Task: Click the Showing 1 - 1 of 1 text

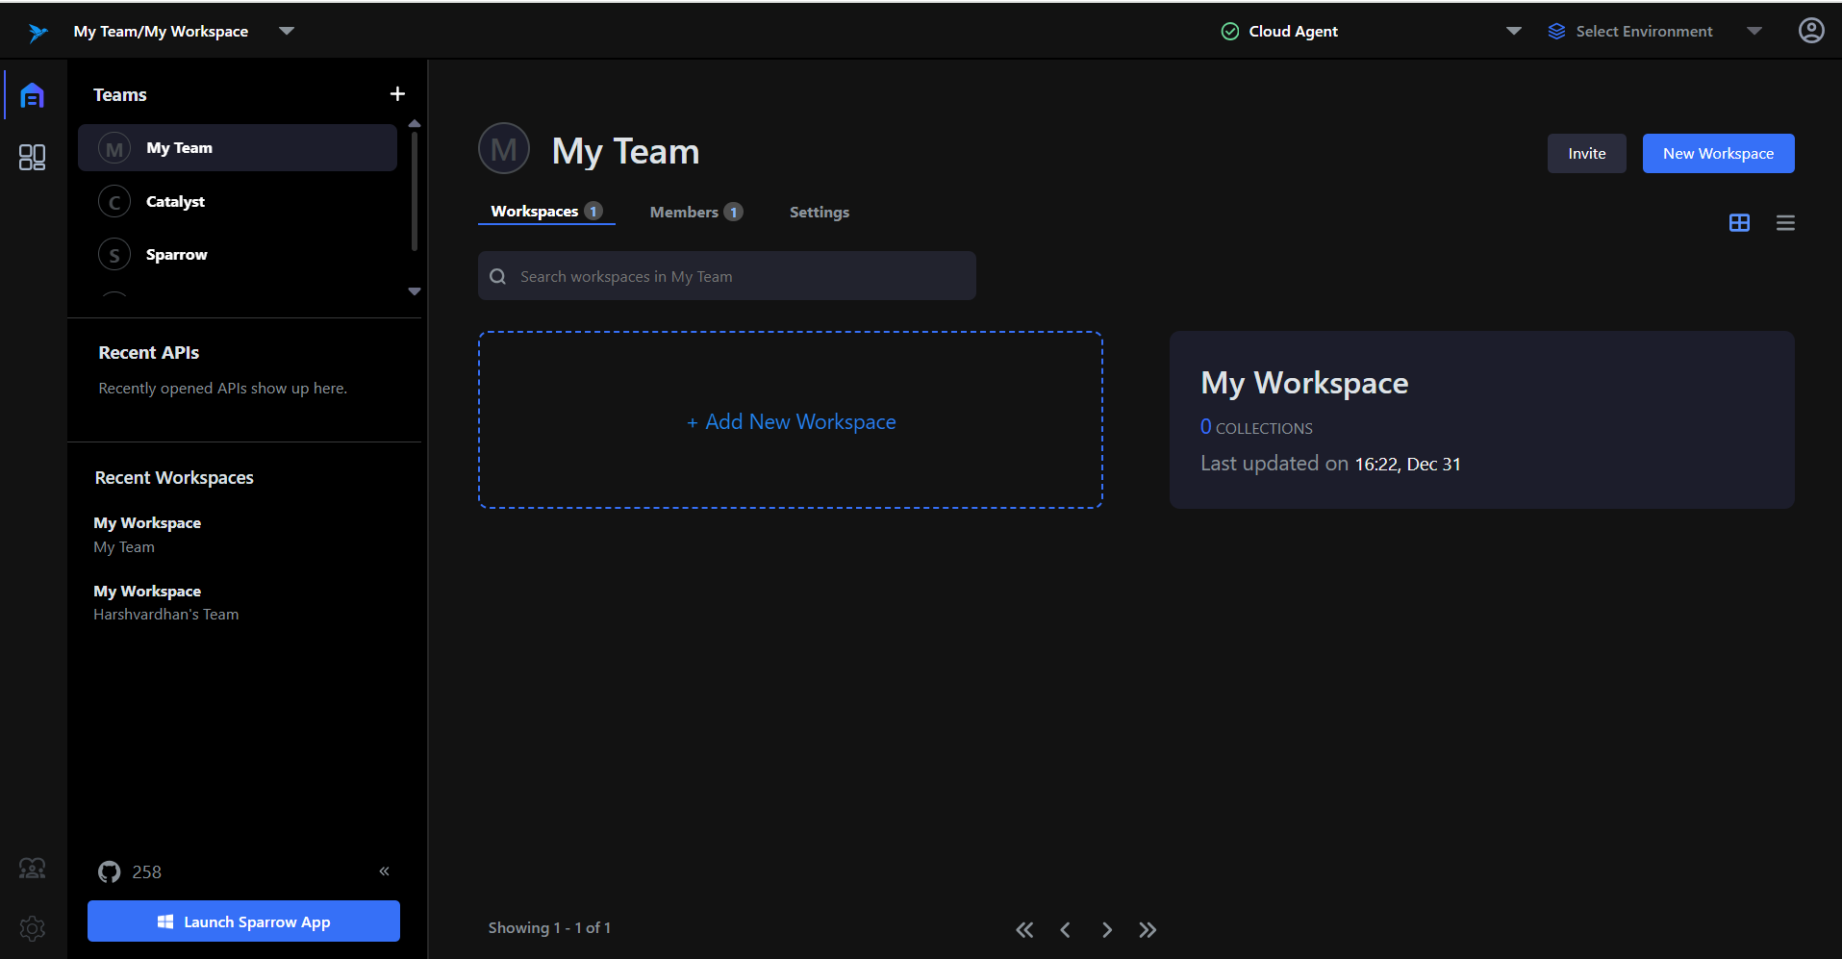Action: [x=549, y=928]
